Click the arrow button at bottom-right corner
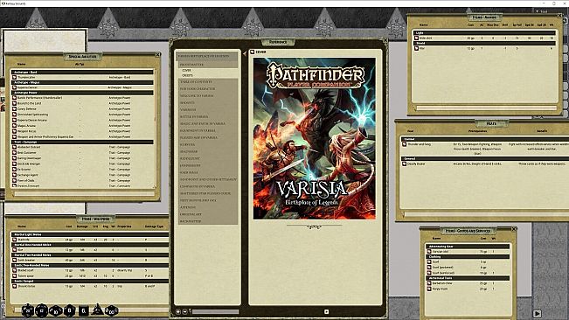 click(538, 314)
